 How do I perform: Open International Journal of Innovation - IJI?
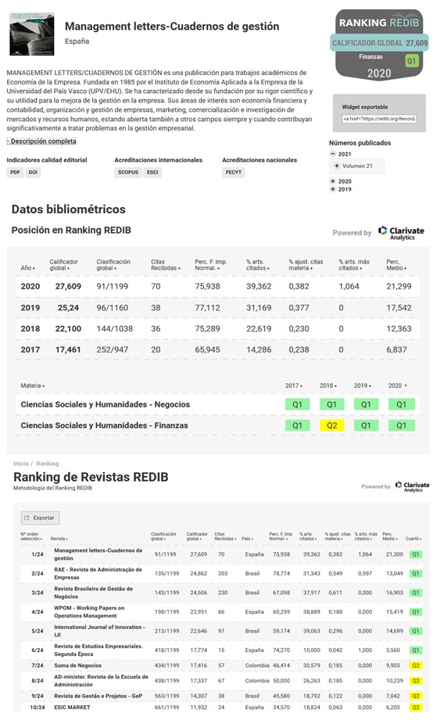coord(99,631)
